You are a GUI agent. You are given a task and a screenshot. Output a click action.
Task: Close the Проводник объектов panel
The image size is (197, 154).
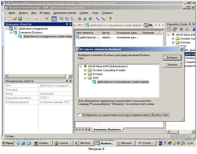[x=70, y=24]
